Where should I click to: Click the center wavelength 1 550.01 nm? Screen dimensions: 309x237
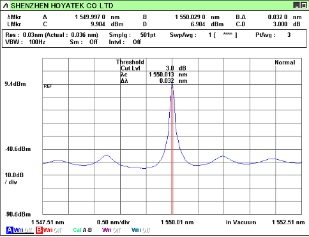pyautogui.click(x=177, y=222)
